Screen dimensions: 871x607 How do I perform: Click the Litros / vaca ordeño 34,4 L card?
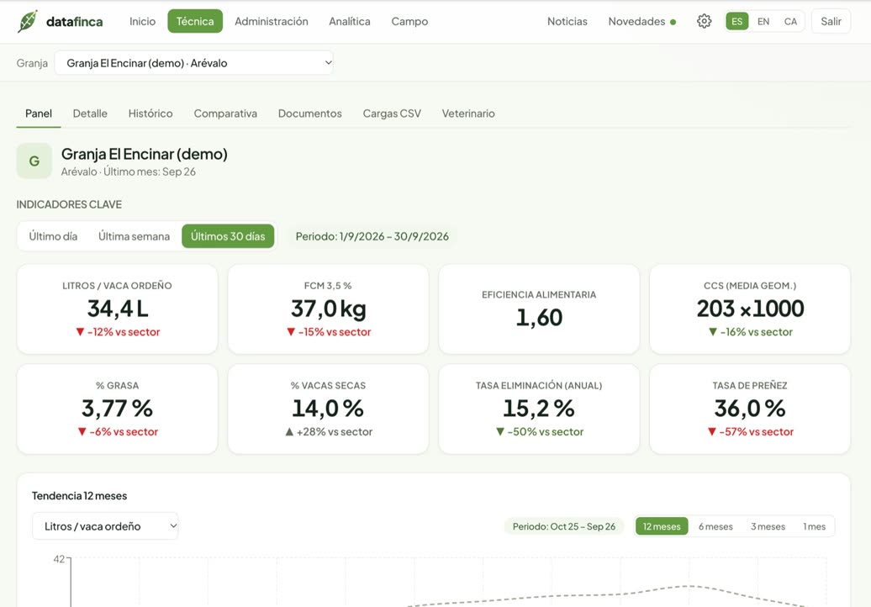117,309
